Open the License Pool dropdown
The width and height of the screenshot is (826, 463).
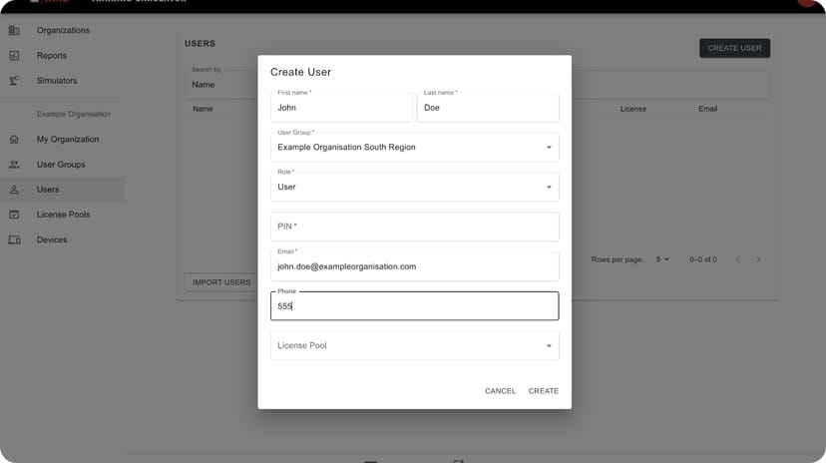415,345
